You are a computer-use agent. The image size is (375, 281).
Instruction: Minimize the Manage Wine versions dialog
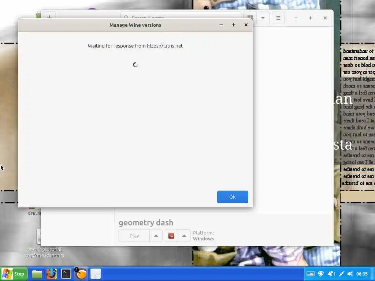click(x=221, y=25)
